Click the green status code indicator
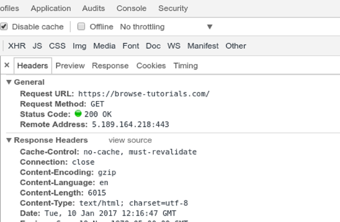This screenshot has height=222, width=340. [78, 114]
